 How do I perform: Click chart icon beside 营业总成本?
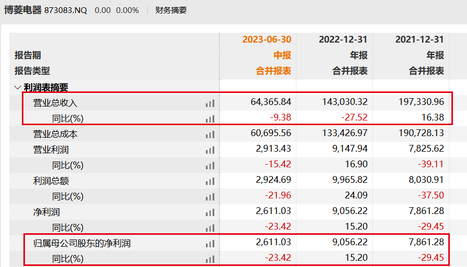[x=210, y=135]
